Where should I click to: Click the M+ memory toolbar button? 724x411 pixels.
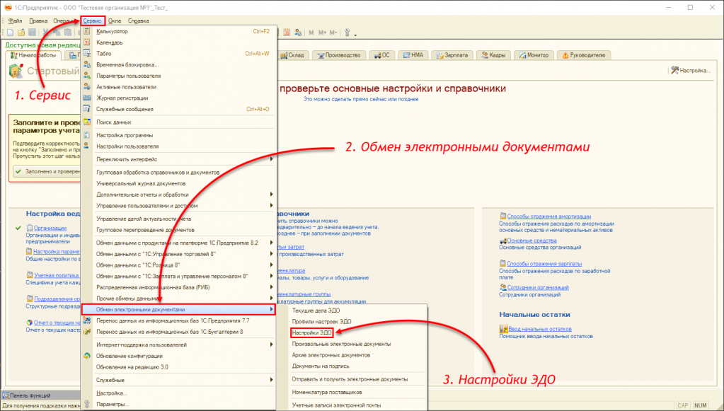(322, 33)
